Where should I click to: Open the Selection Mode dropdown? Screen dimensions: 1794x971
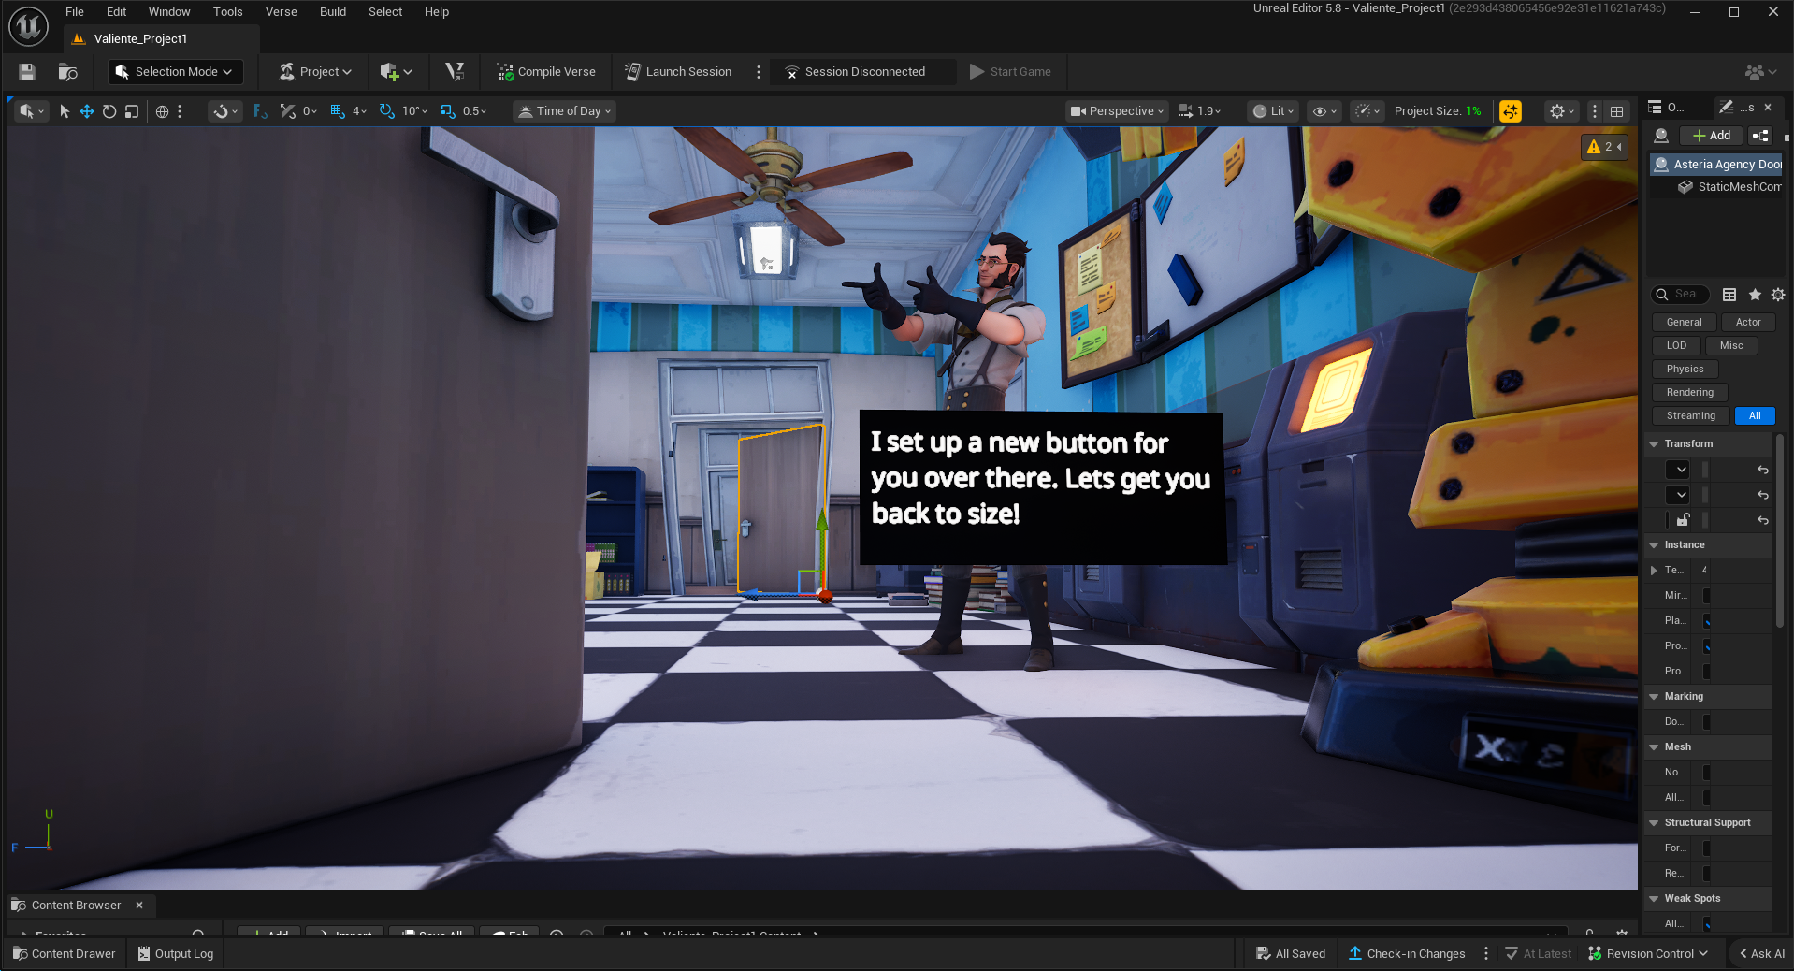pyautogui.click(x=175, y=72)
